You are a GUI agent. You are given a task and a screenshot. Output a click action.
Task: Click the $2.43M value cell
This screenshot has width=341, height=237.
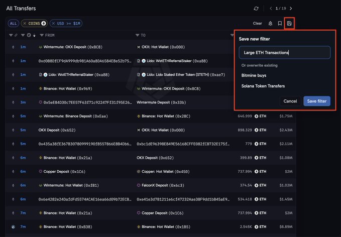coord(286,130)
